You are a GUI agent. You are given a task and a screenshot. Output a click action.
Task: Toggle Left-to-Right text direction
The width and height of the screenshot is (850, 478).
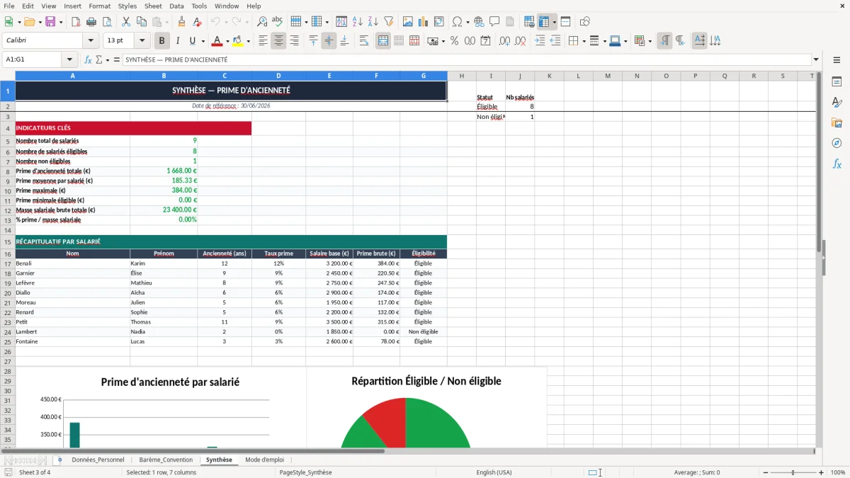tap(664, 41)
